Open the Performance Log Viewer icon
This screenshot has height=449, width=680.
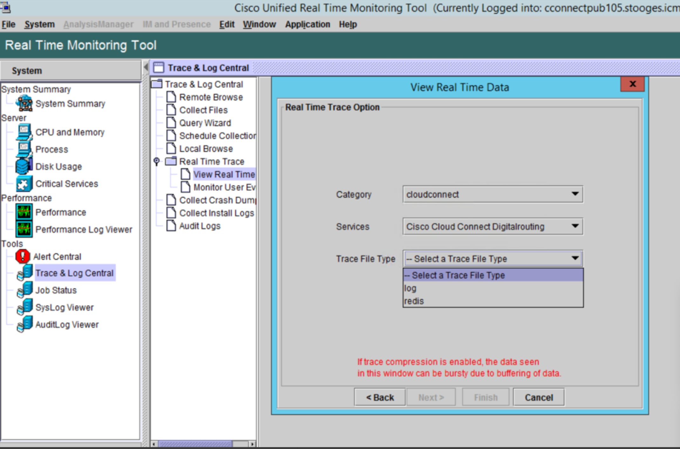24,229
